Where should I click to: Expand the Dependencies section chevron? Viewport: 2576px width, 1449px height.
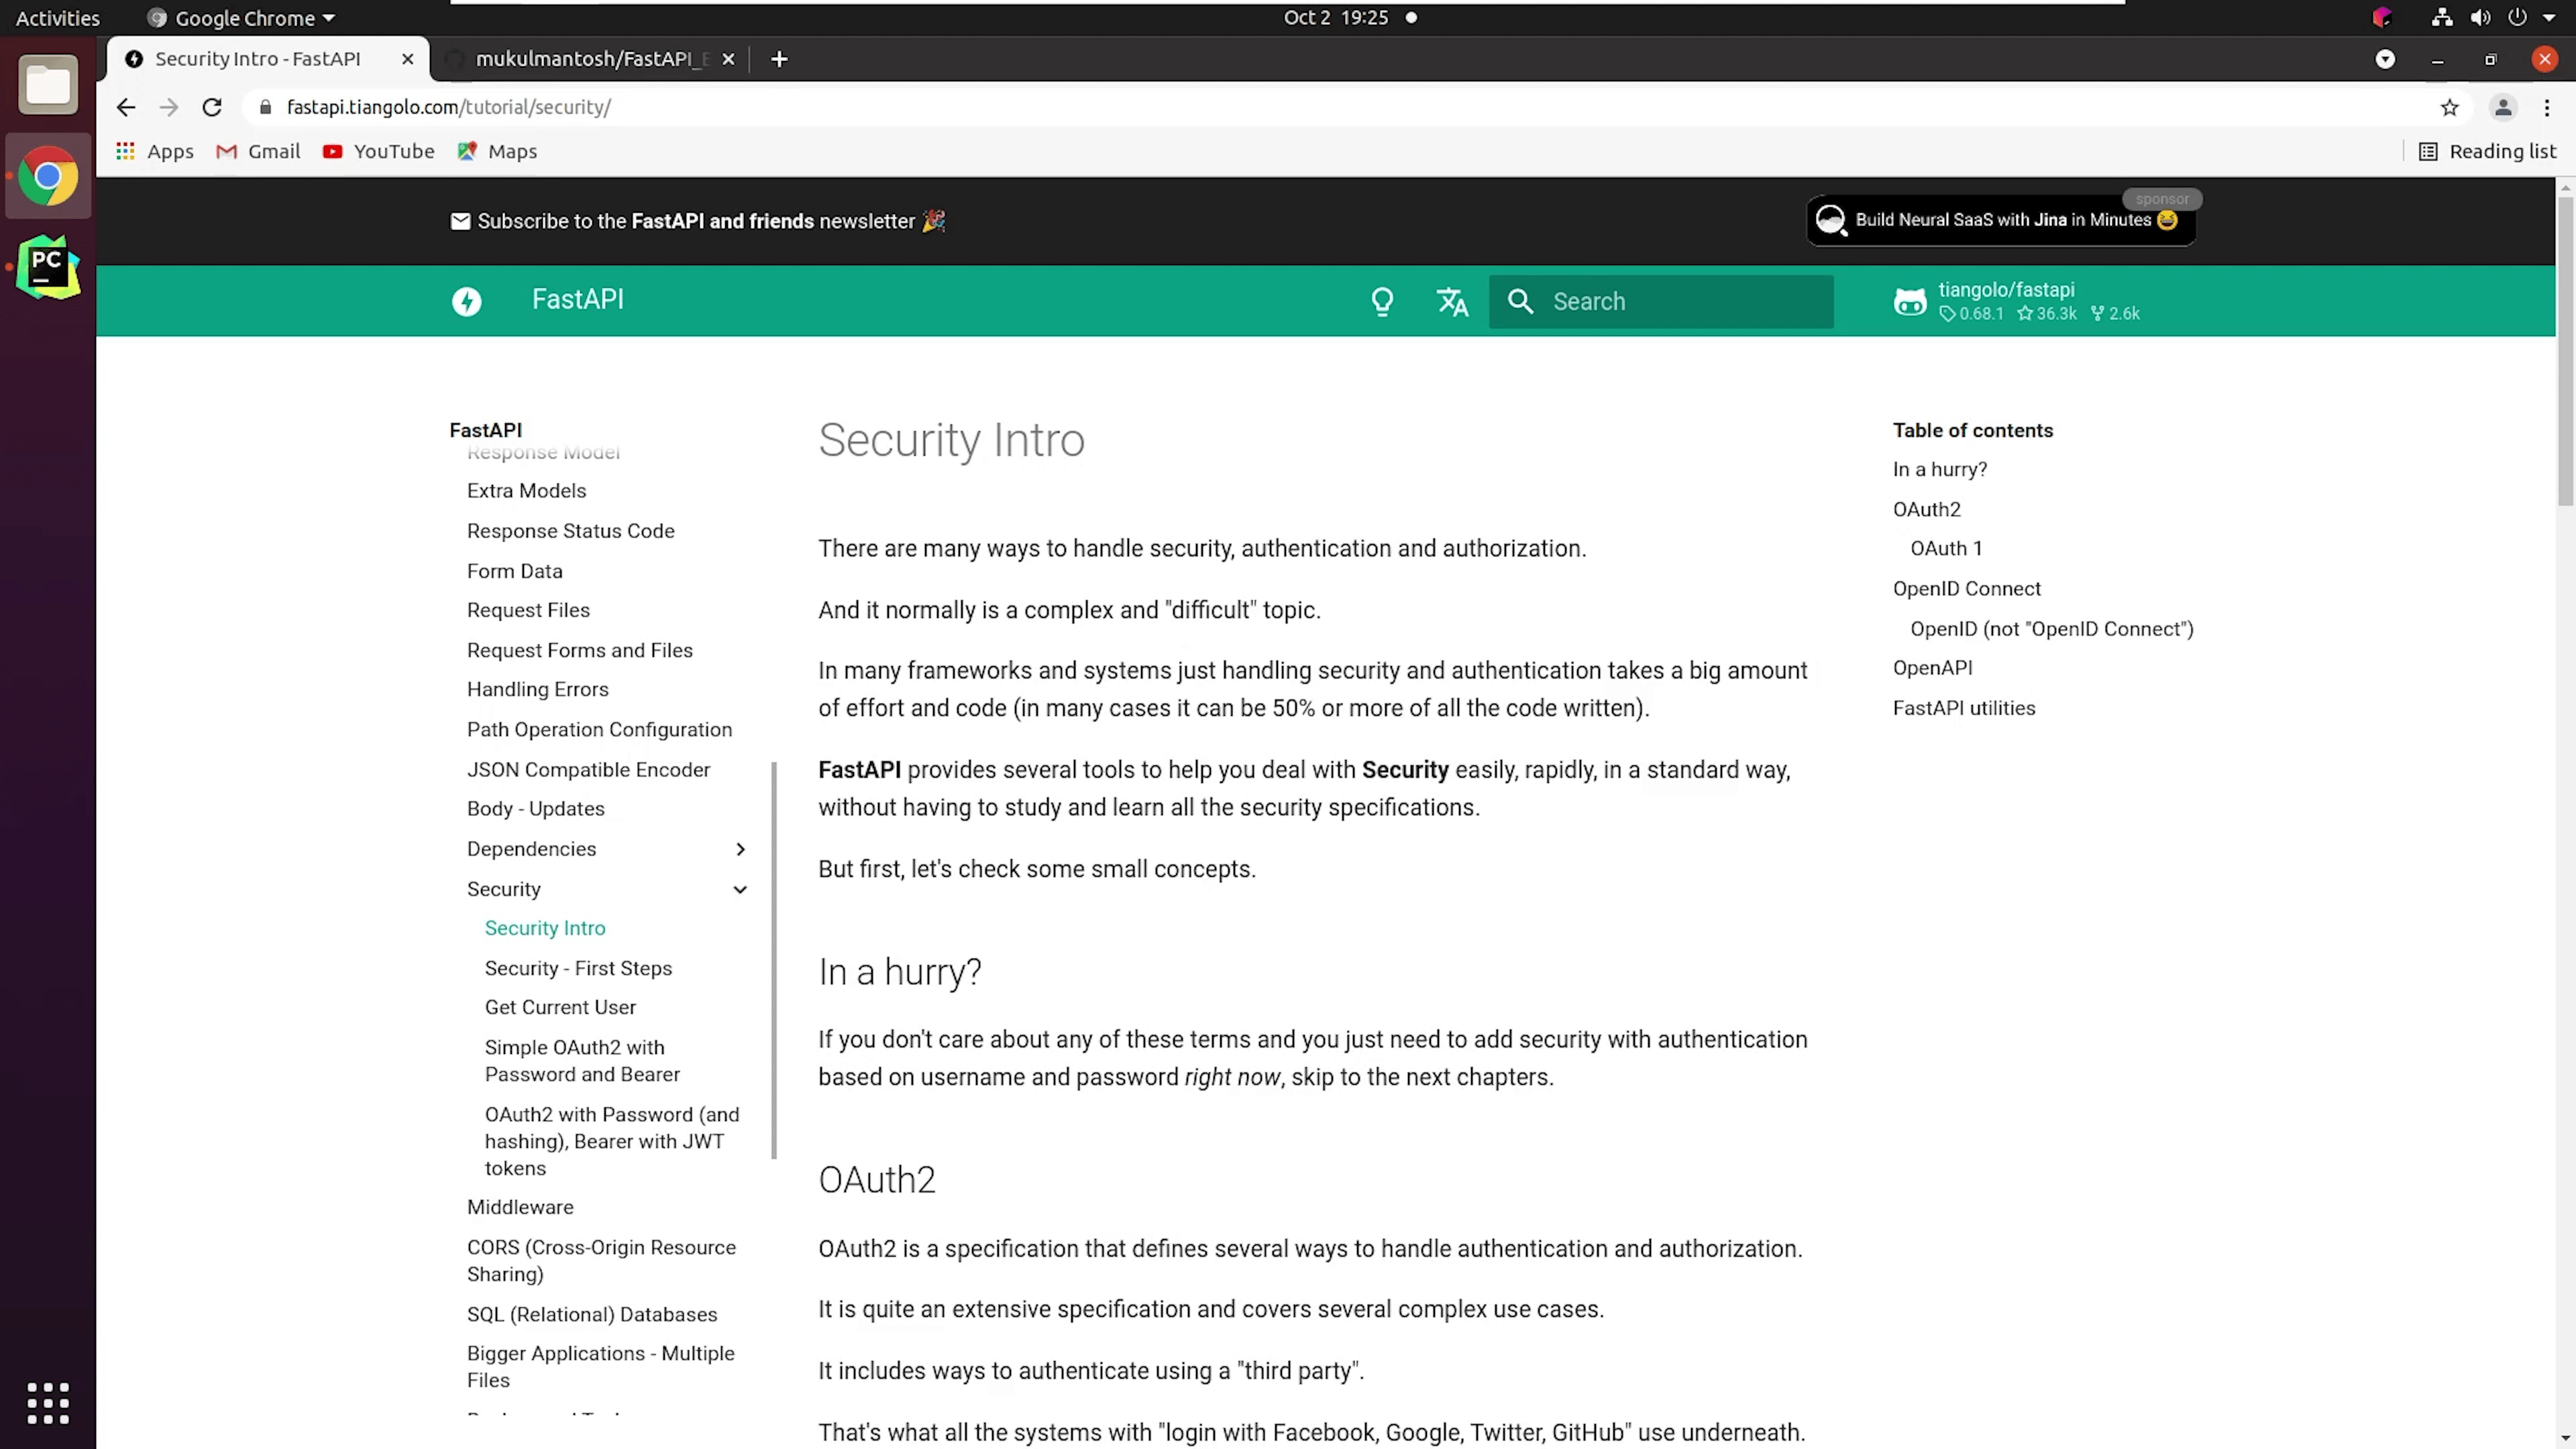[740, 849]
